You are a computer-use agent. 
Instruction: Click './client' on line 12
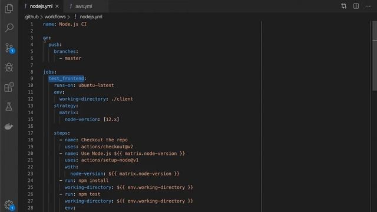pyautogui.click(x=122, y=99)
